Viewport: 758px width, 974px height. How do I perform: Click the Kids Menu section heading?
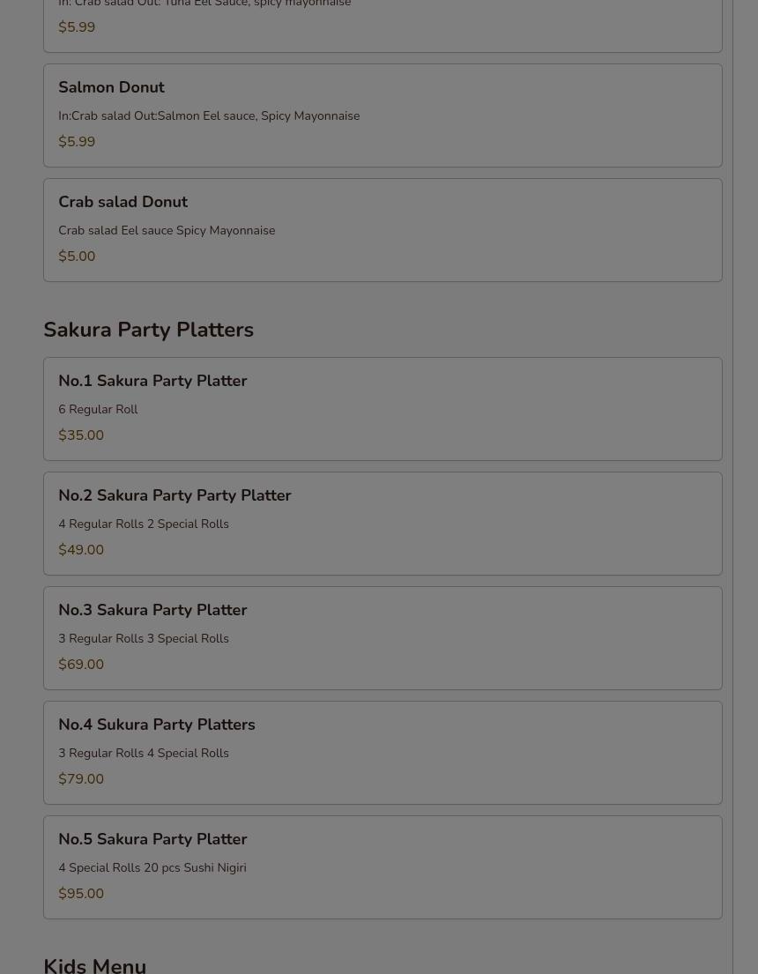pyautogui.click(x=94, y=965)
